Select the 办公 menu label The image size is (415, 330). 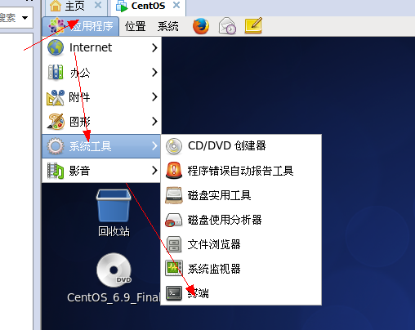click(x=80, y=73)
